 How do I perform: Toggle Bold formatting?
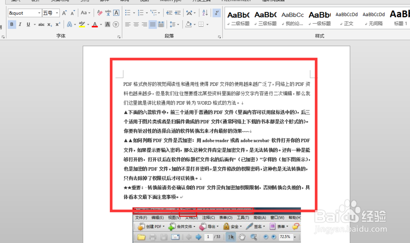pyautogui.click(x=12, y=25)
